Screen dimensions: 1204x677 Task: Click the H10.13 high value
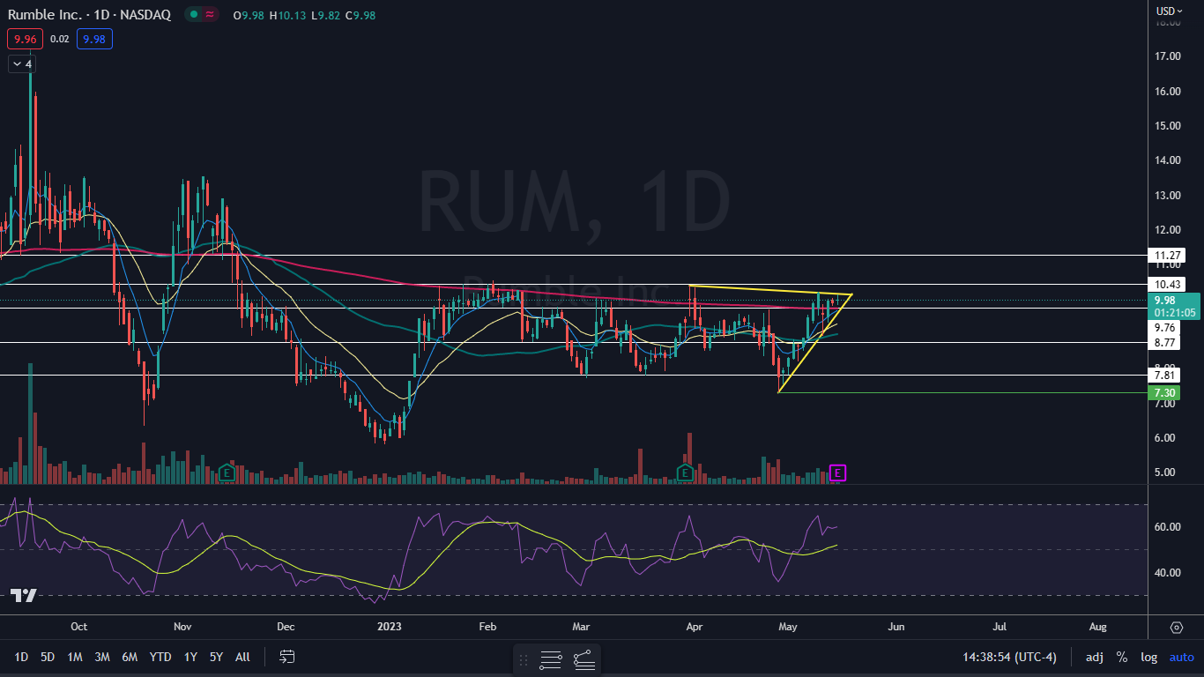[289, 15]
